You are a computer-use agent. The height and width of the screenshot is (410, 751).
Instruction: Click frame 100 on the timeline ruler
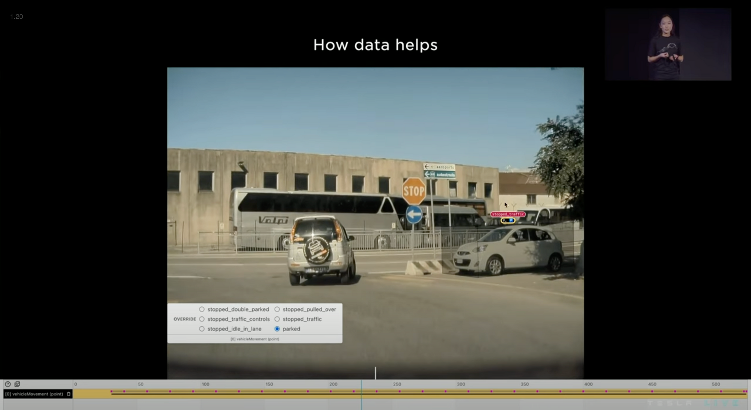click(205, 384)
